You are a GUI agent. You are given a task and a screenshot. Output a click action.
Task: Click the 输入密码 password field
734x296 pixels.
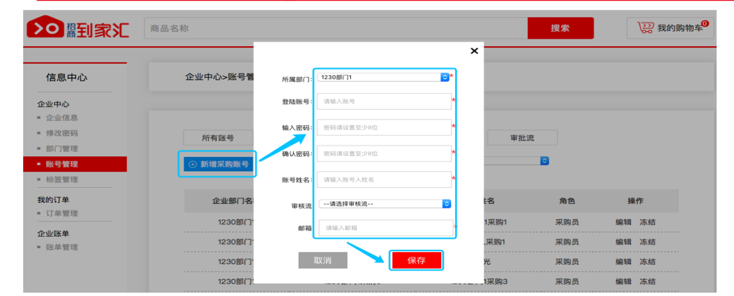pos(384,127)
